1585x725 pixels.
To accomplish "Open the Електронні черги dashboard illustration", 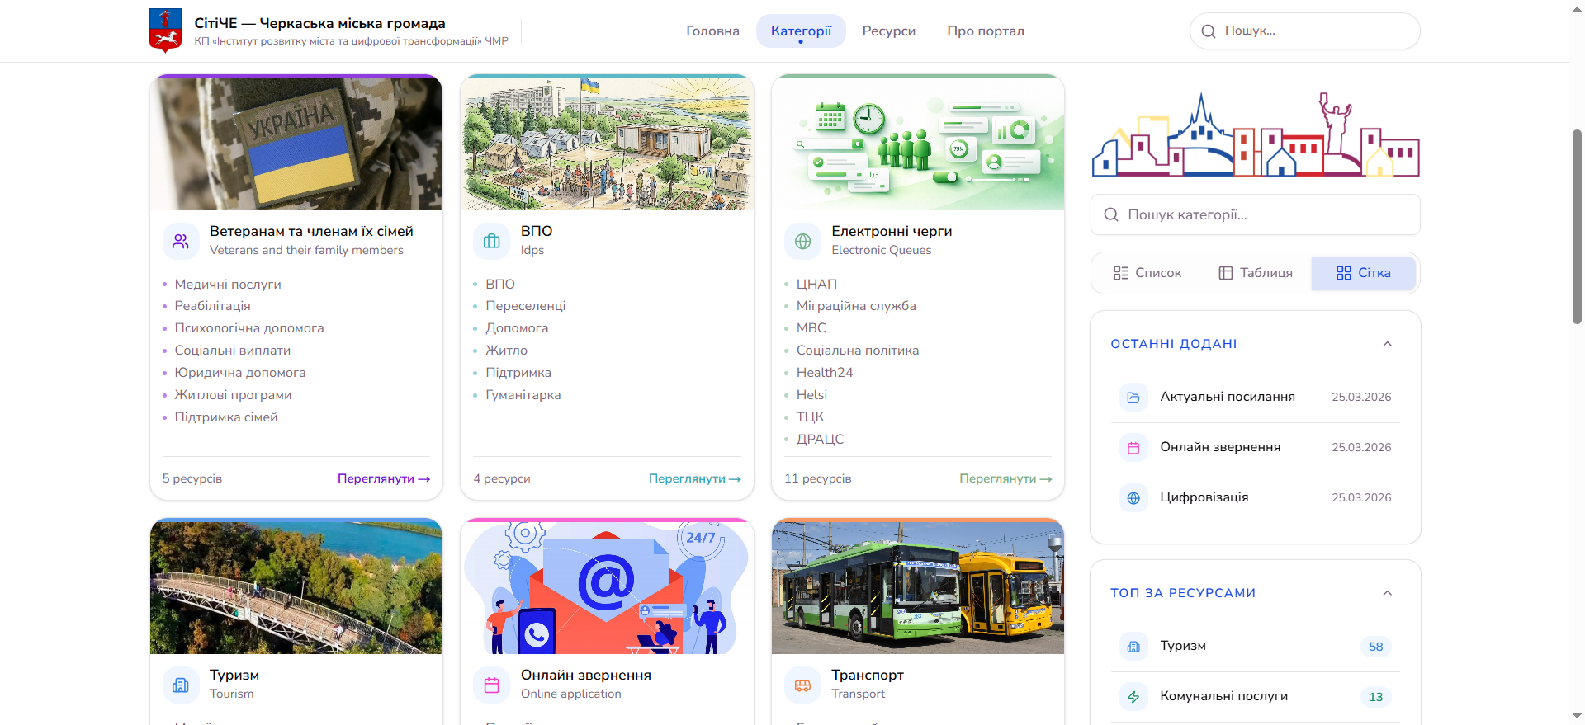I will point(918,144).
